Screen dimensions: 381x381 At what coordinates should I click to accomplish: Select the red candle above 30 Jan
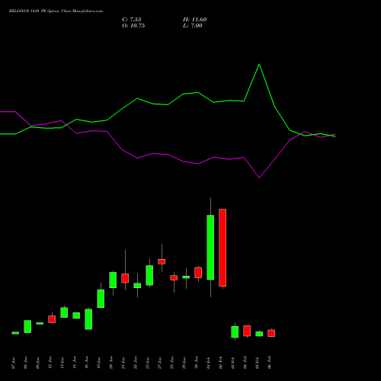tap(198, 273)
